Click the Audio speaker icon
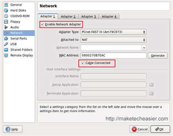The height and width of the screenshot is (136, 173). coord(6,27)
